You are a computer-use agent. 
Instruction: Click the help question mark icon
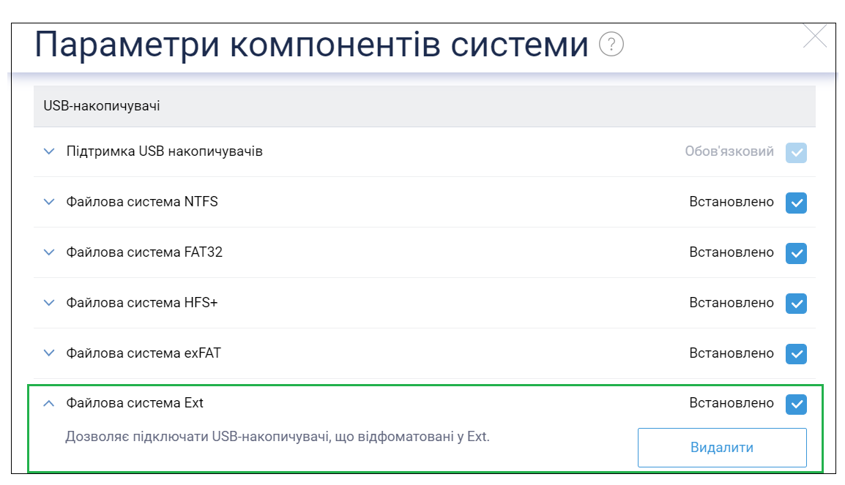pyautogui.click(x=611, y=45)
